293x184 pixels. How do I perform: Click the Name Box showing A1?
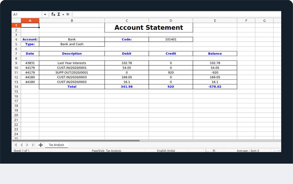click(27, 14)
